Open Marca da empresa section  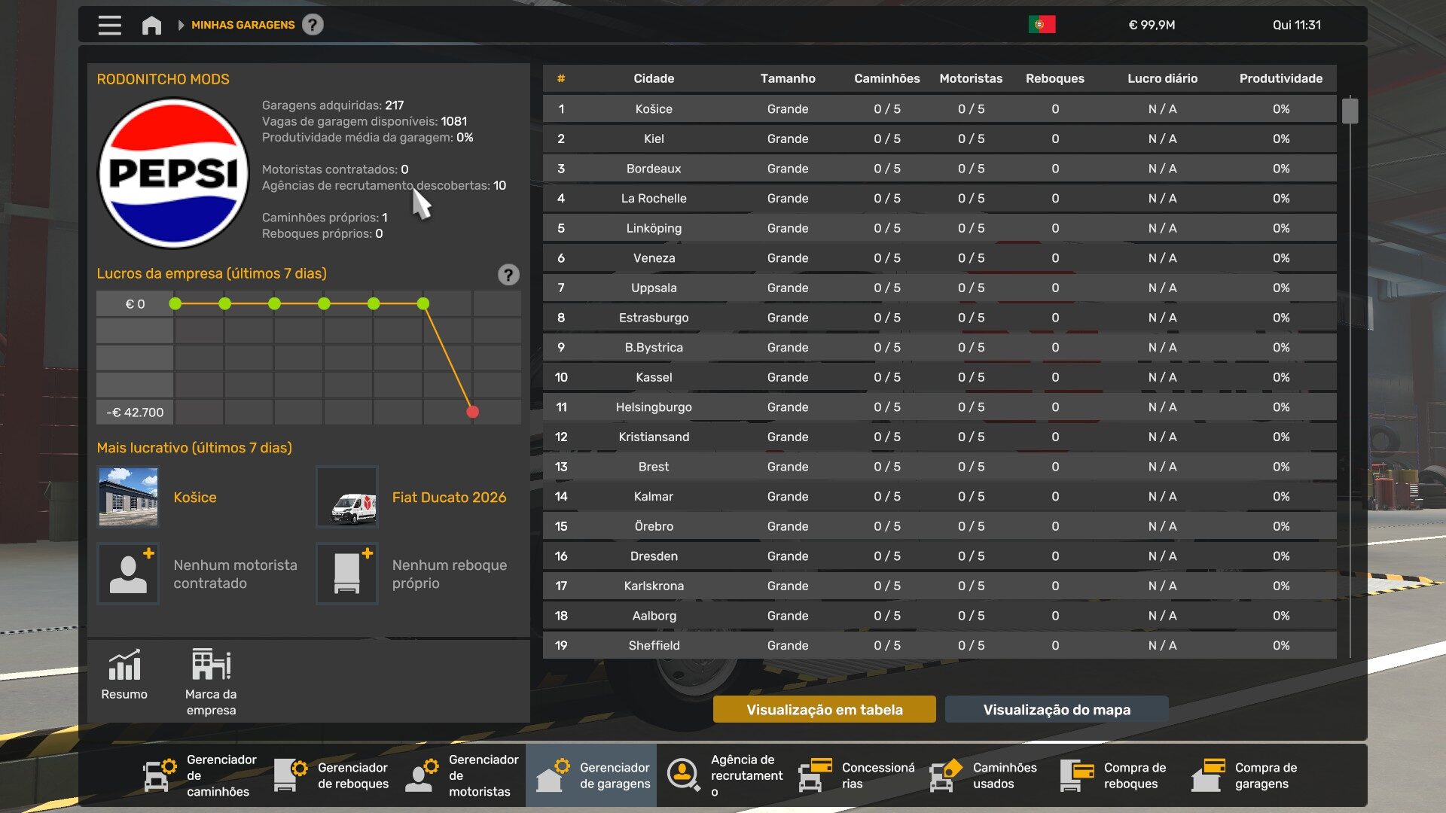pos(211,682)
